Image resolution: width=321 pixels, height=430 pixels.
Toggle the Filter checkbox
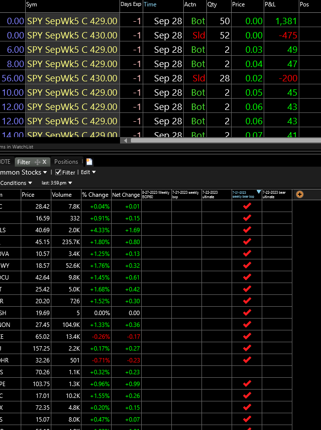[x=58, y=173]
